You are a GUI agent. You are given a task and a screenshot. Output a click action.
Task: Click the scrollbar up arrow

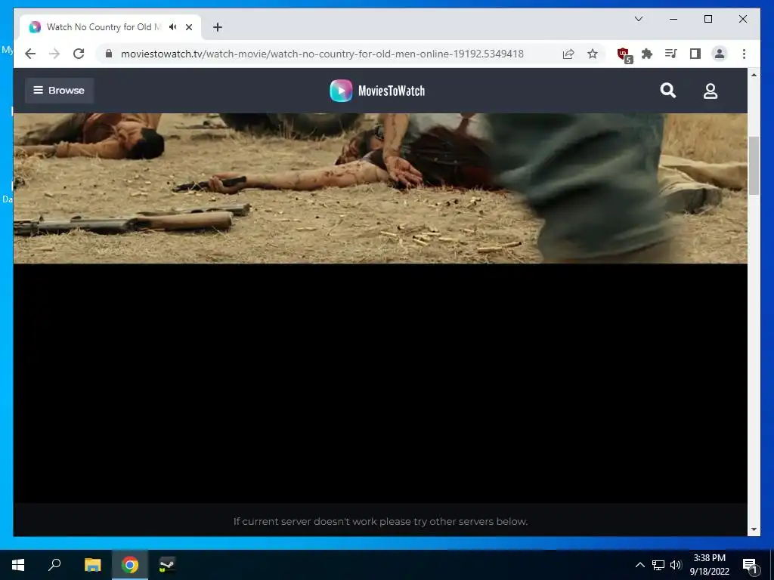click(x=754, y=75)
